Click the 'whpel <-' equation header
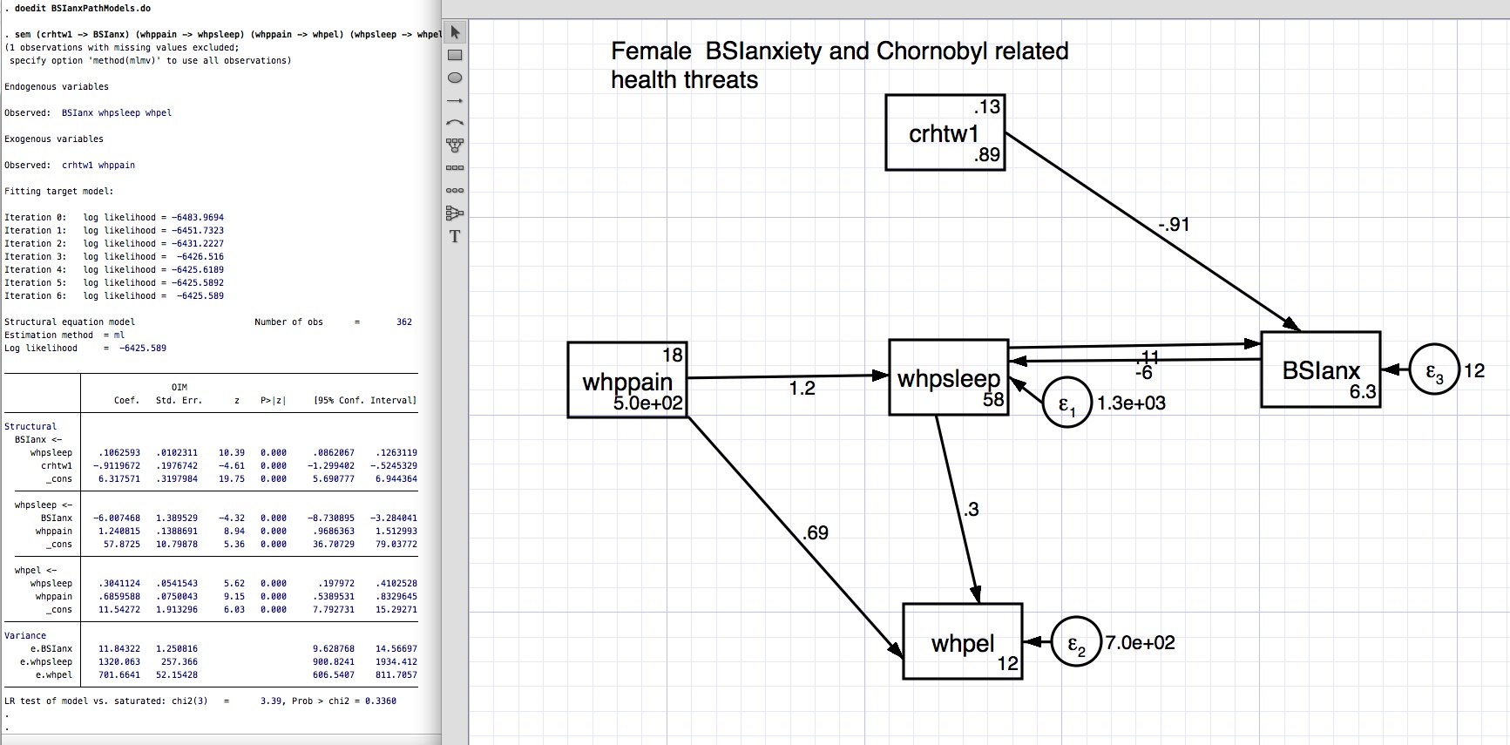Screen dimensions: 1510x745 tap(36, 571)
